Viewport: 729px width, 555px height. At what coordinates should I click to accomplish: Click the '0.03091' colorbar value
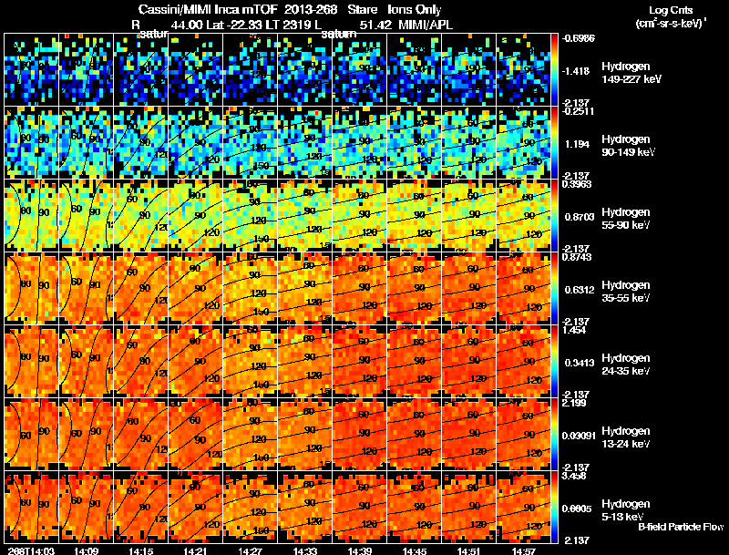point(579,436)
